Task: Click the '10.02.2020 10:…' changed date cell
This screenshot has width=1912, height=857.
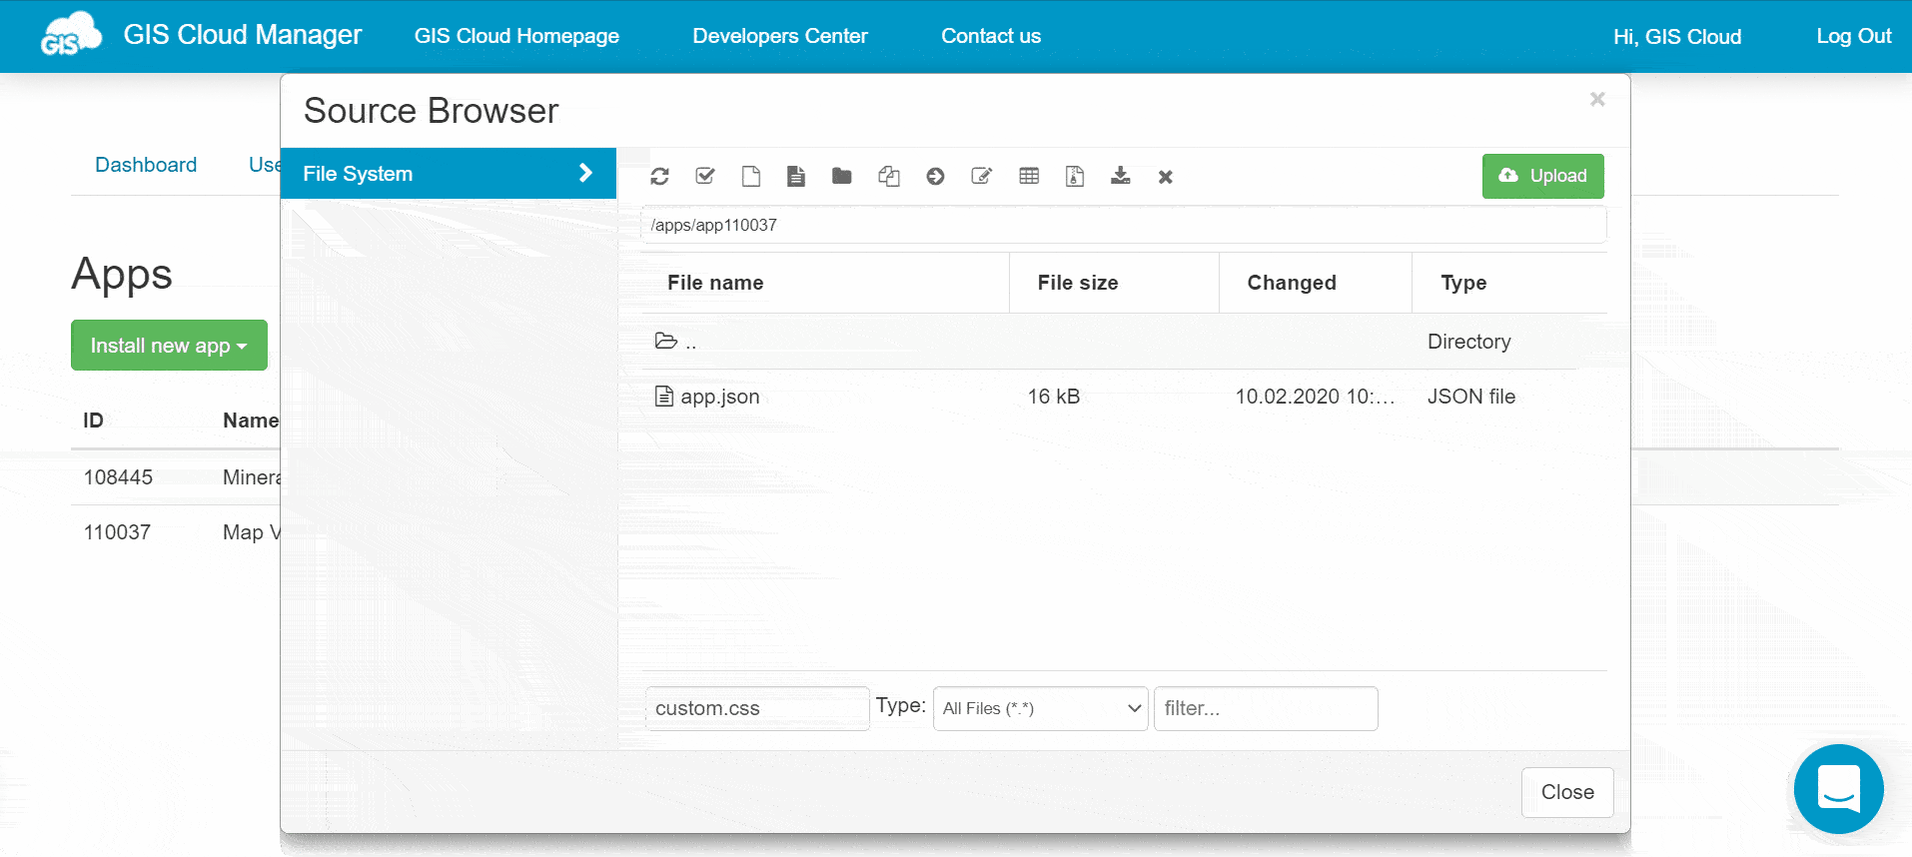Action: pos(1315,397)
